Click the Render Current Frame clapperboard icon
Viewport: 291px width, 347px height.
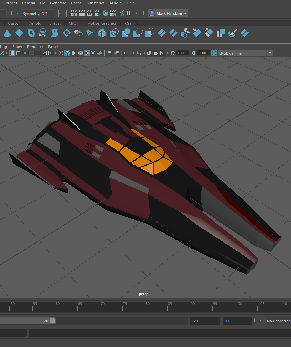coord(82,14)
